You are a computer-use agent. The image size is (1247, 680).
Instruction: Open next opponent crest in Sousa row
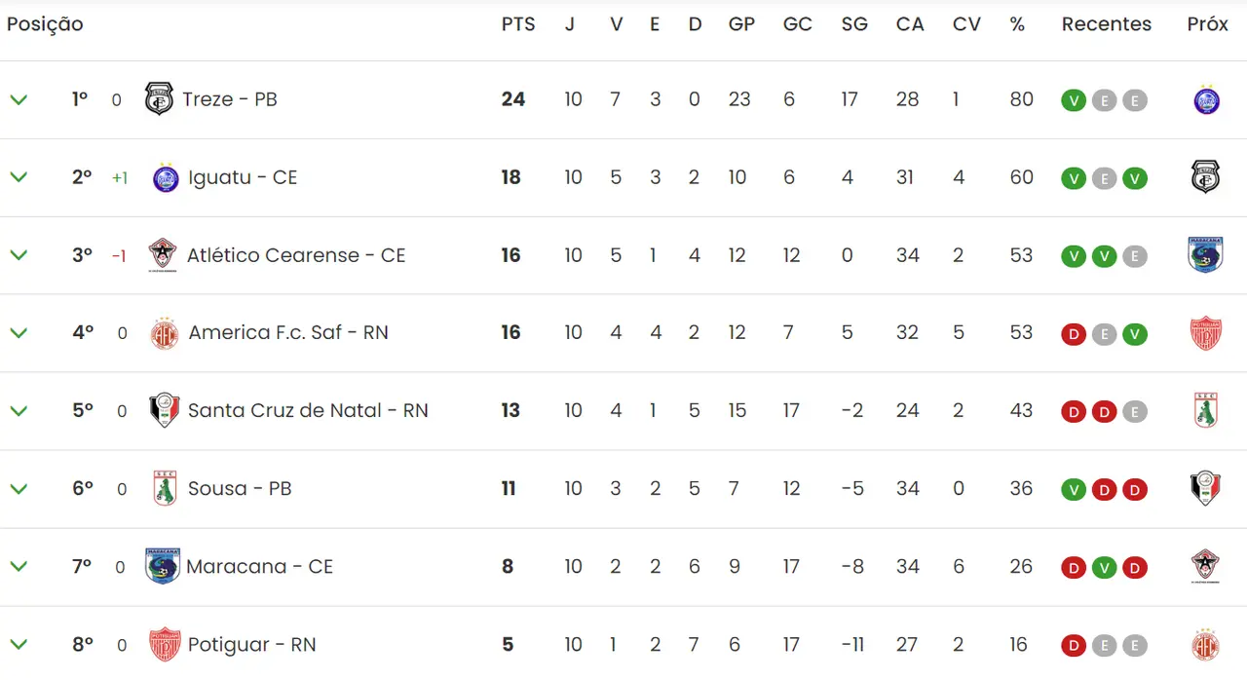(1206, 489)
